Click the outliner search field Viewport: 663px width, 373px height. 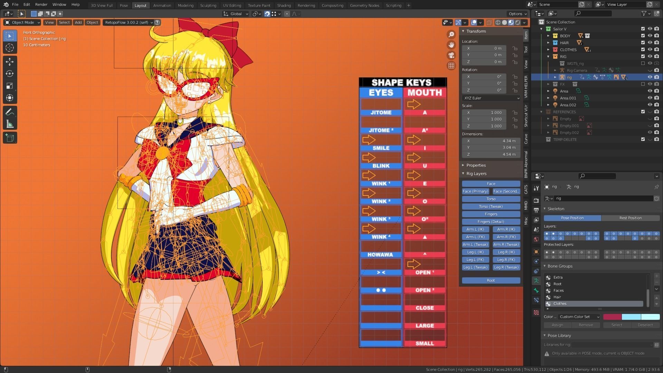coord(593,13)
